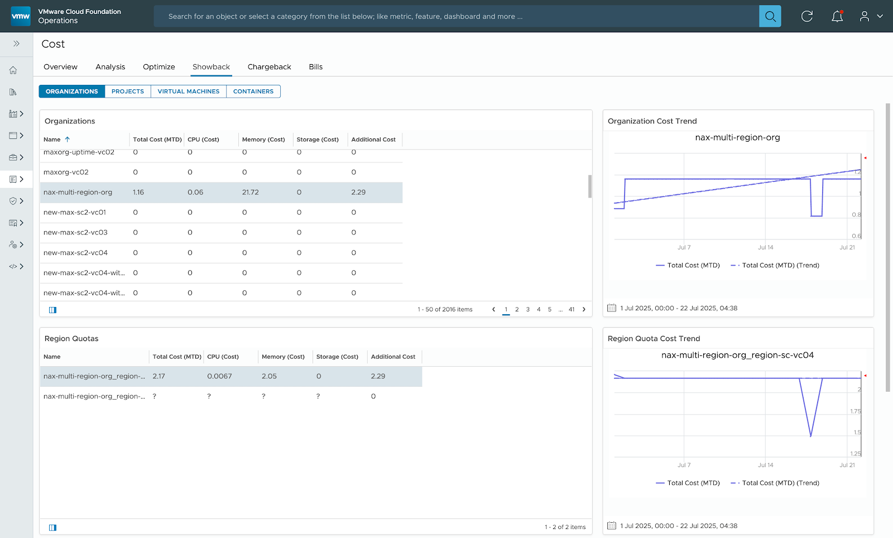This screenshot has width=893, height=538.
Task: Toggle the Name column sort order
Action: pos(67,139)
